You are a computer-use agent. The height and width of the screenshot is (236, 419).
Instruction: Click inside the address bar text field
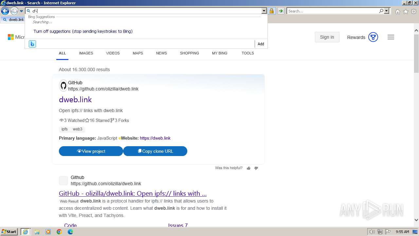coord(146,11)
